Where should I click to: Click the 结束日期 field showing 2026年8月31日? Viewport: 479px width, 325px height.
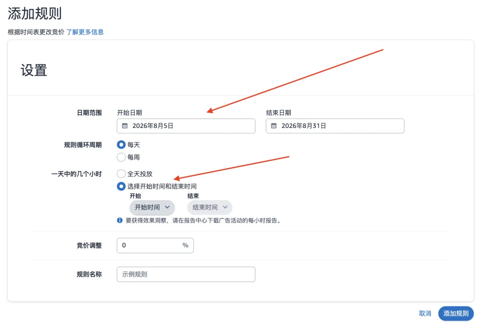pyautogui.click(x=335, y=126)
